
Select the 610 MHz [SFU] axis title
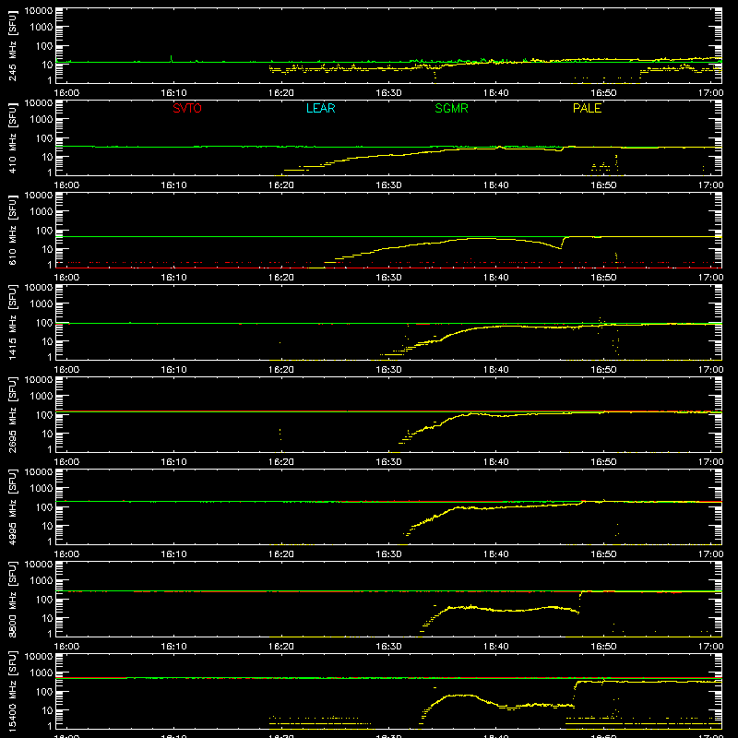coord(13,230)
